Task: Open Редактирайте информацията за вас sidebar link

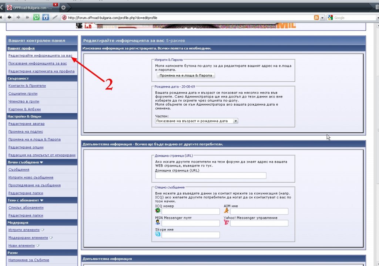Action: (x=40, y=55)
